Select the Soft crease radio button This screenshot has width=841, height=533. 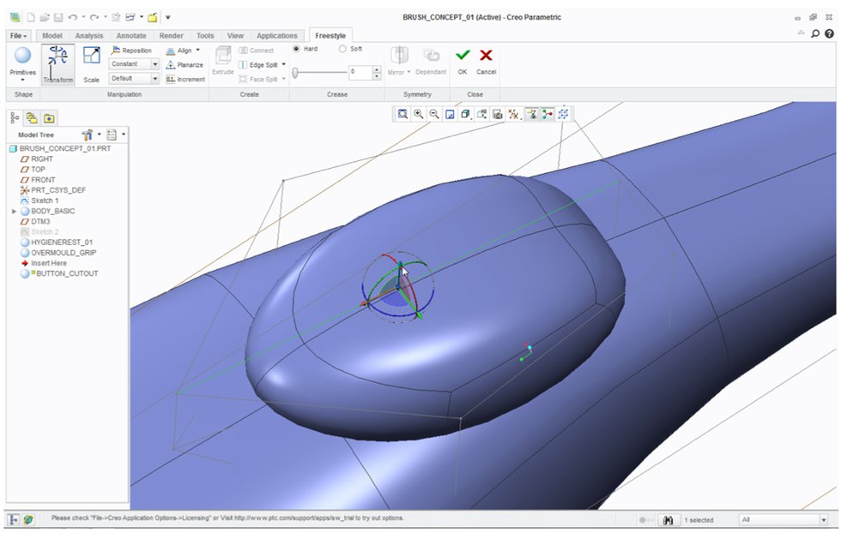coord(343,49)
